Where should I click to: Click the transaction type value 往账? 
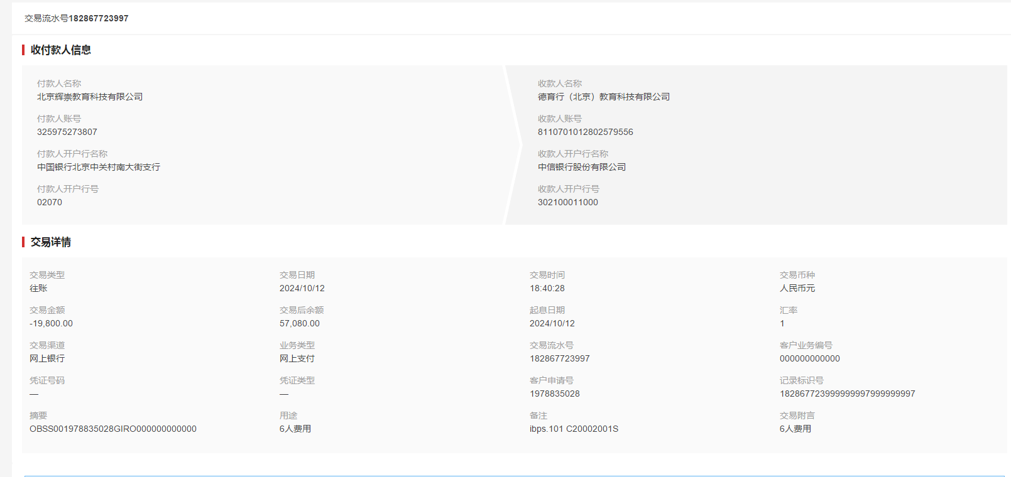click(38, 288)
